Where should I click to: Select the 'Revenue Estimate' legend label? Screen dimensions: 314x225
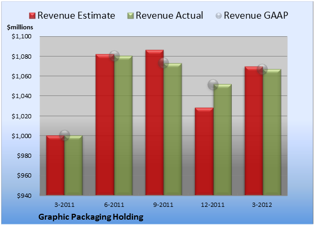pyautogui.click(x=76, y=15)
